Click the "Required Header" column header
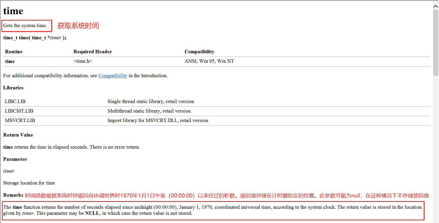The image size is (439, 223). tap(93, 52)
